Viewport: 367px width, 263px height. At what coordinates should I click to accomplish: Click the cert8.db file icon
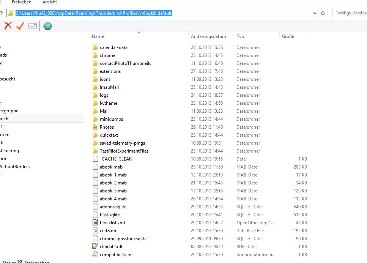95,230
